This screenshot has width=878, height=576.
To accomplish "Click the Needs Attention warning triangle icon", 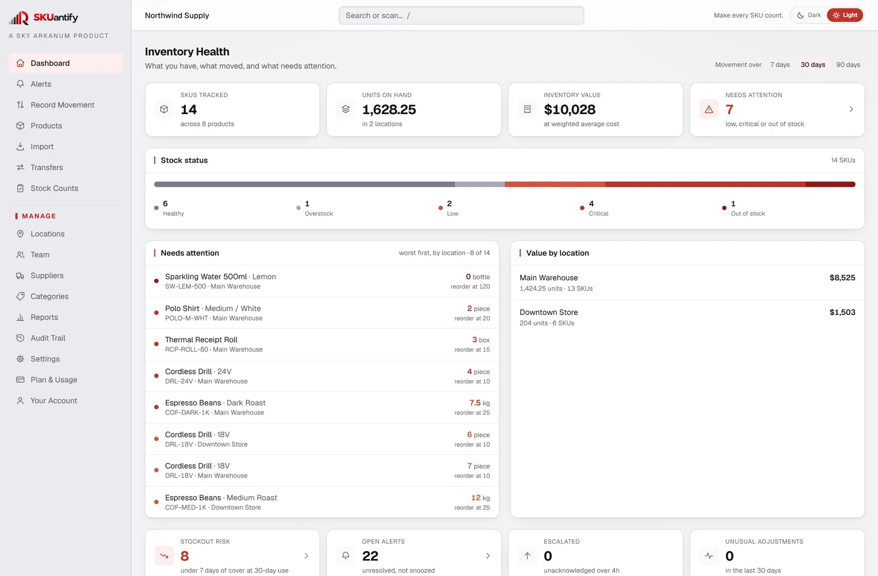I will 709,109.
